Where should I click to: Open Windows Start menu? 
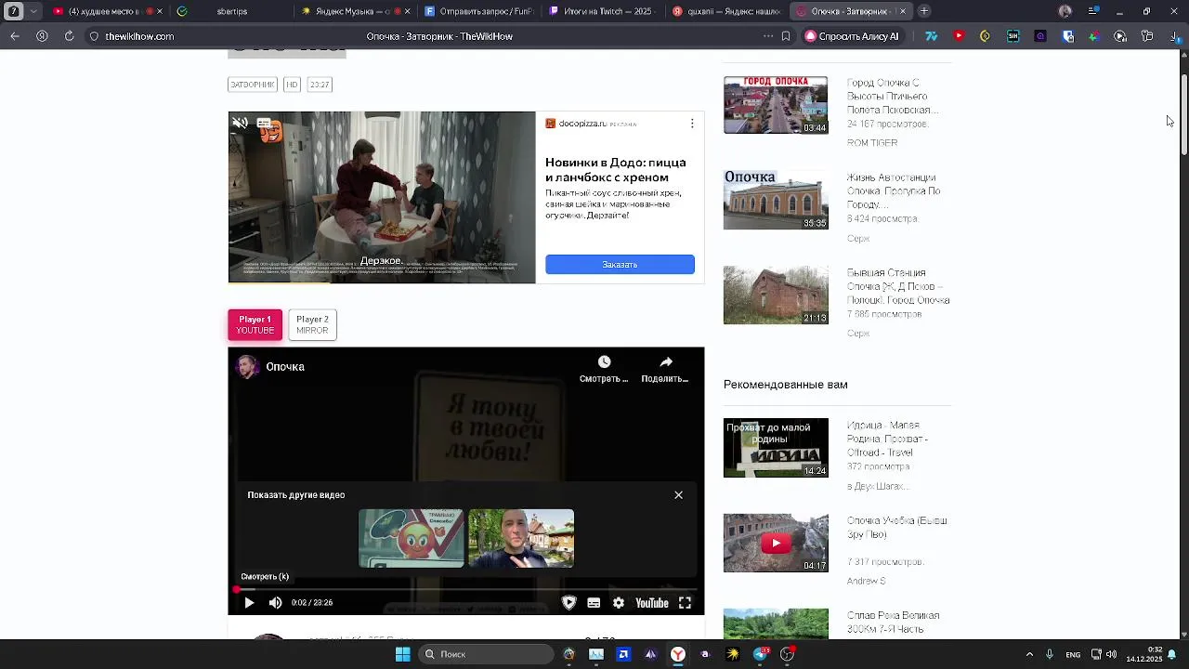click(402, 654)
